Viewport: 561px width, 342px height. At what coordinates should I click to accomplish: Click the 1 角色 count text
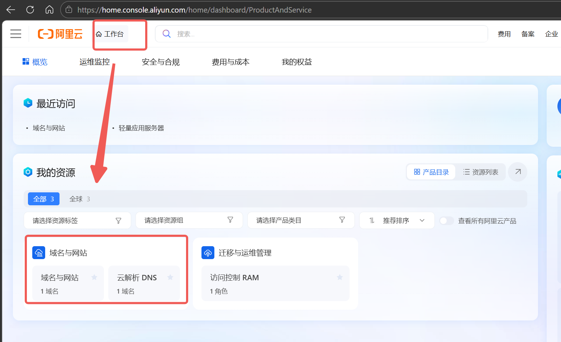coord(219,291)
